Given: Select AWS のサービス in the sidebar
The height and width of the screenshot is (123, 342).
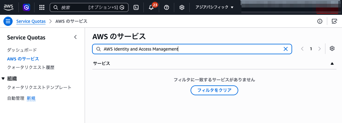Looking at the screenshot, I should 23,59.
